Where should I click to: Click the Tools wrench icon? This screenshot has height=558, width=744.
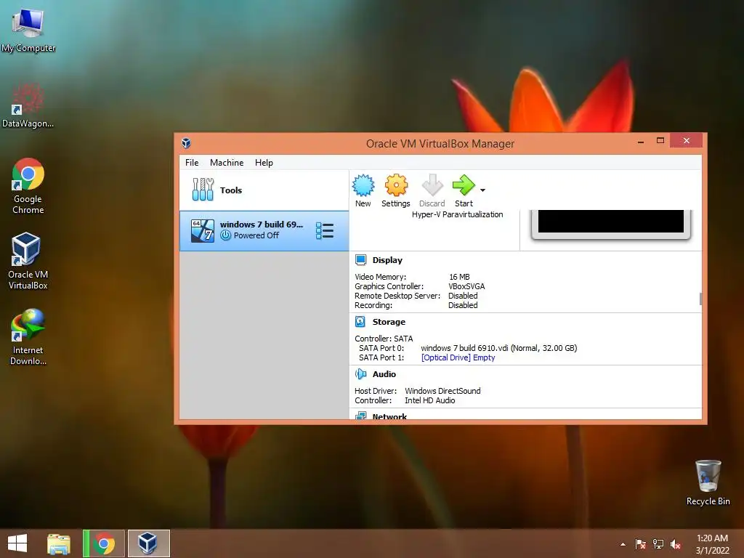(x=203, y=190)
